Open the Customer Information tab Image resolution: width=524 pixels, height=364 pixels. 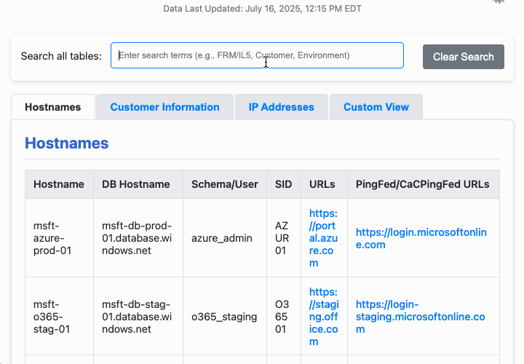tap(164, 107)
